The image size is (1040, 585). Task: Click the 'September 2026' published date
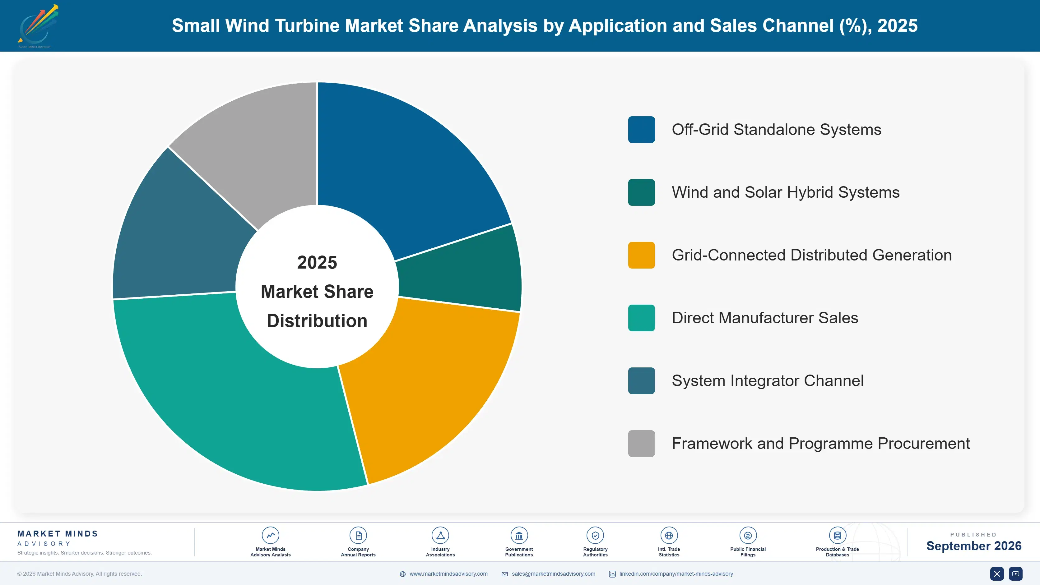point(974,546)
